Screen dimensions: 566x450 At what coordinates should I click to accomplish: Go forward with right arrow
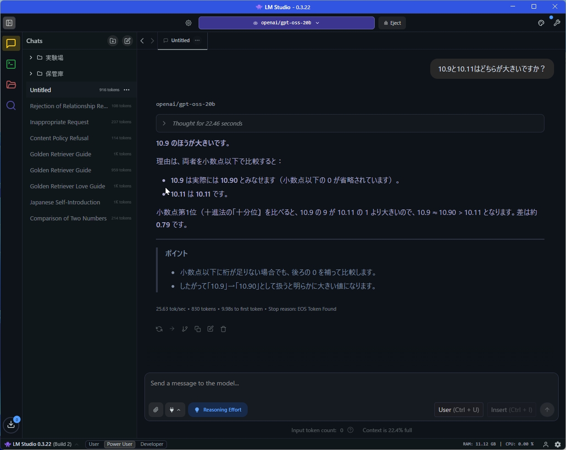tap(152, 41)
